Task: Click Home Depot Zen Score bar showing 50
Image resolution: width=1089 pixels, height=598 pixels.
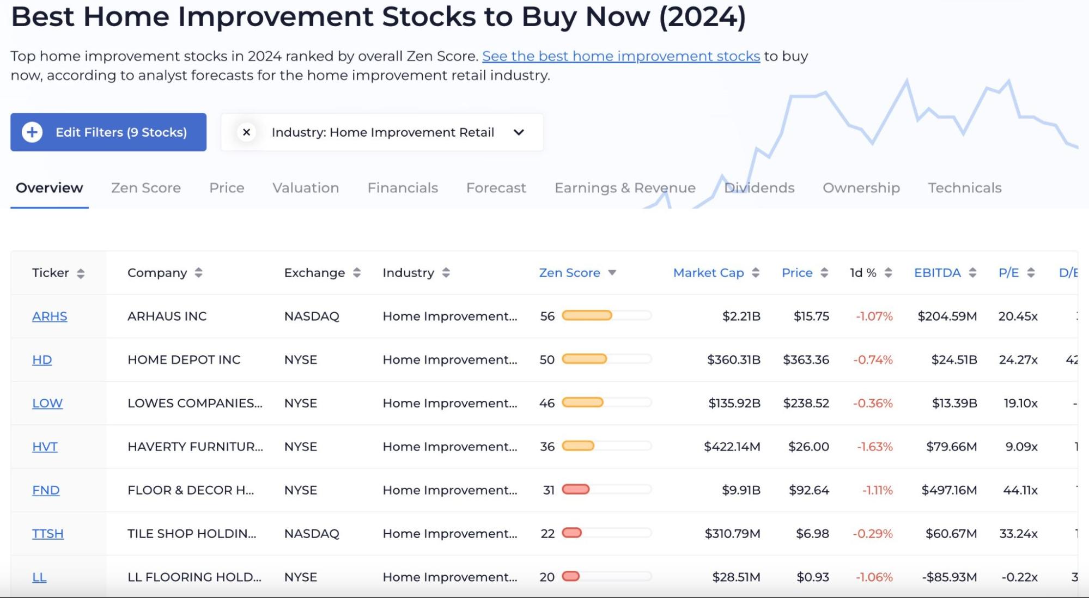Action: pos(606,359)
